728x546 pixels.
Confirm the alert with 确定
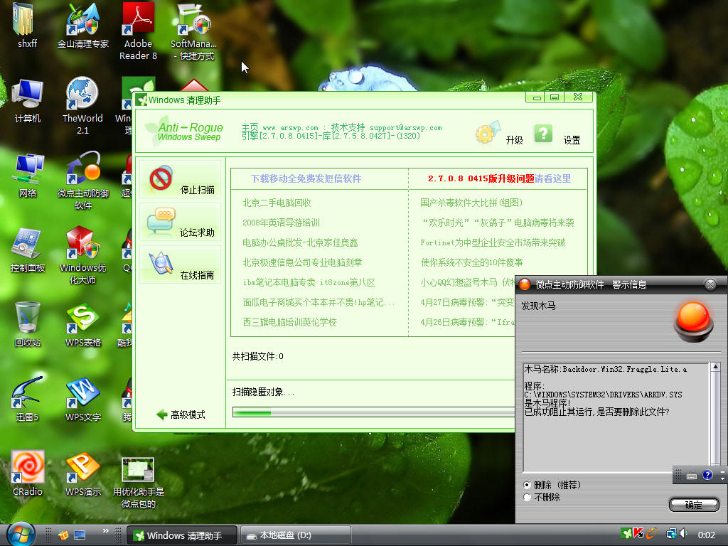[694, 505]
